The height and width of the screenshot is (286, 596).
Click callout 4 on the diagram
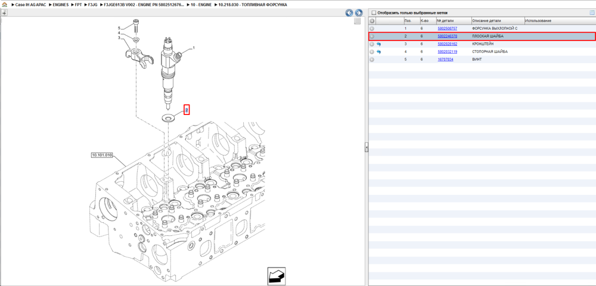119,33
